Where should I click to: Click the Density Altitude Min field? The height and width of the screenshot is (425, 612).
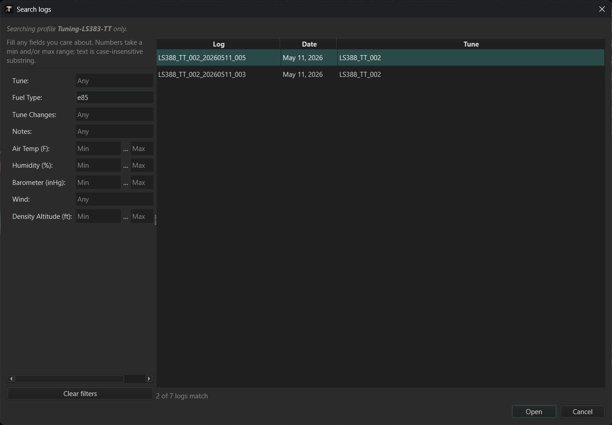98,217
